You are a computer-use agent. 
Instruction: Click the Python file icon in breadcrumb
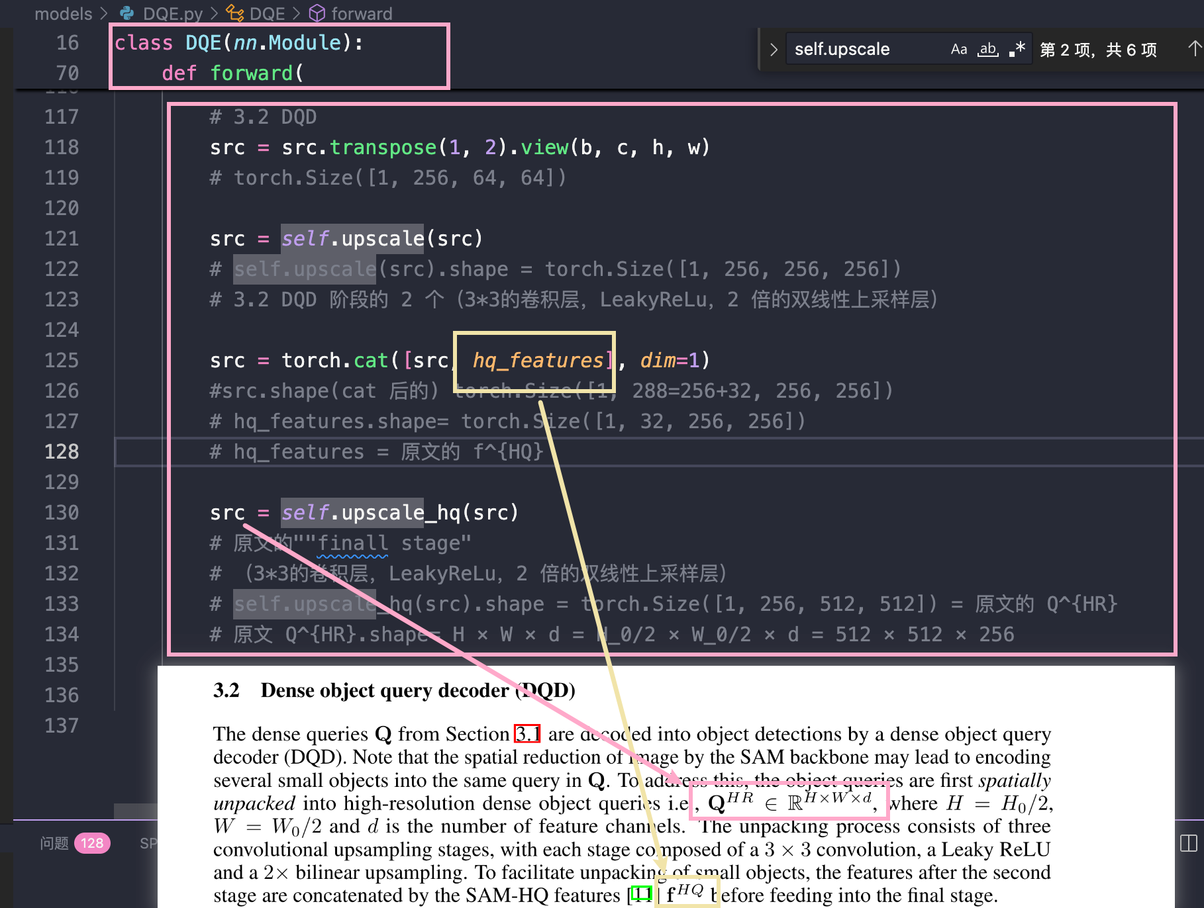(127, 13)
